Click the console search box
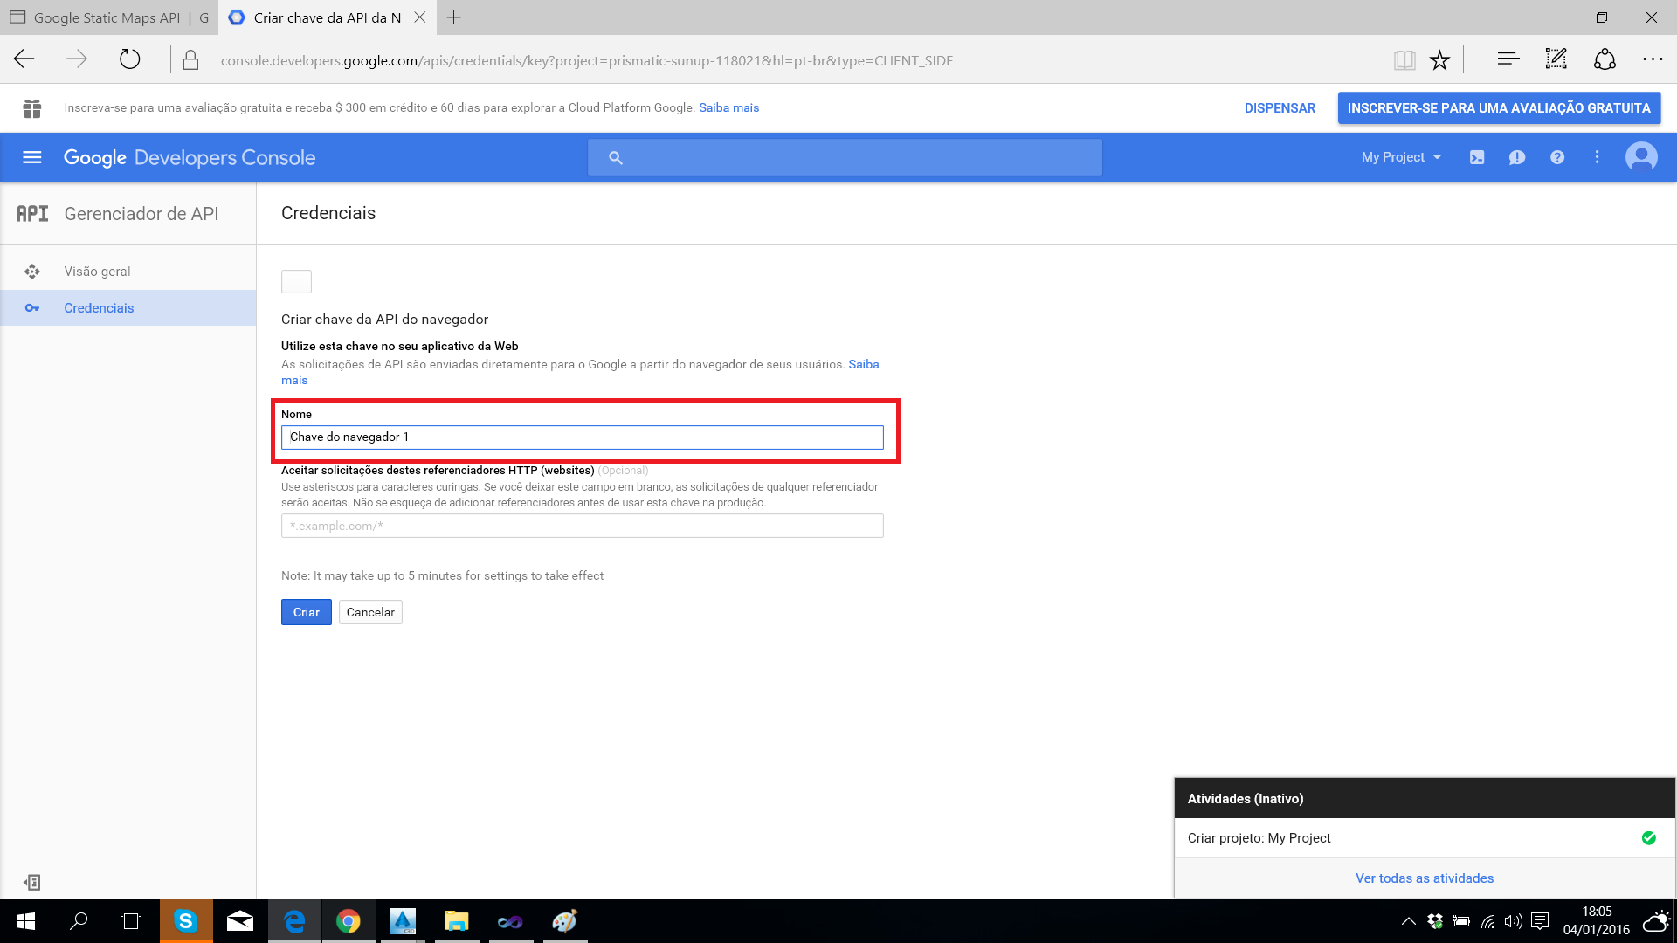The image size is (1677, 943). (845, 157)
